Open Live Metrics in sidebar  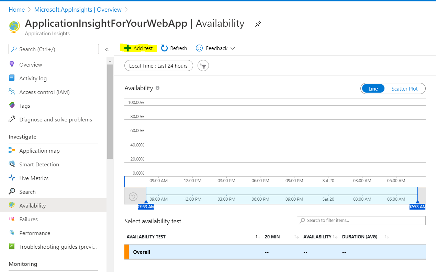tap(34, 178)
